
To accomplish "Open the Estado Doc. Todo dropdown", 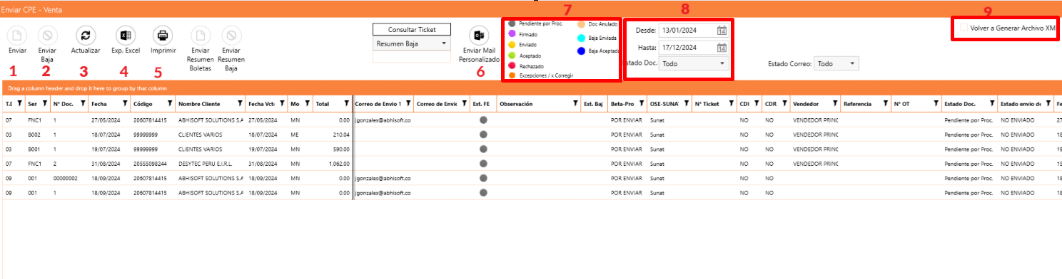I will pos(693,63).
